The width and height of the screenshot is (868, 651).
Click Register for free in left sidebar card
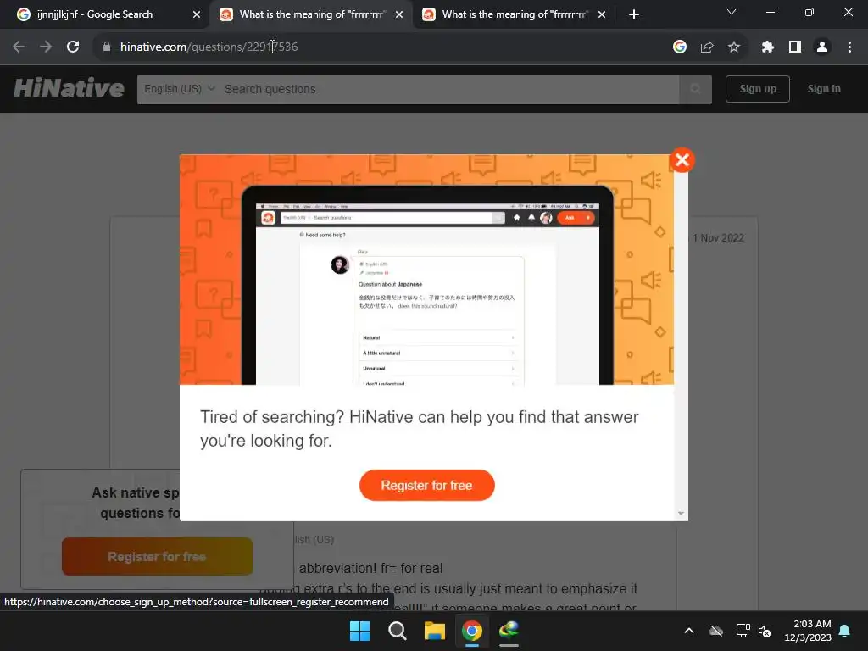pos(157,556)
